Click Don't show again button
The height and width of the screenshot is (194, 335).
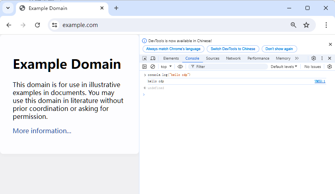tap(279, 49)
